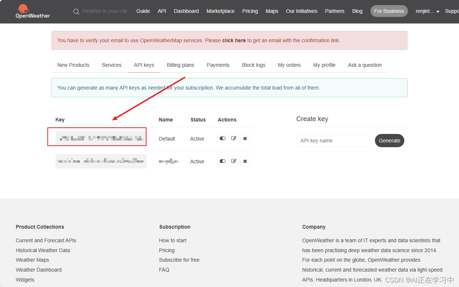Open the FAQ footer link
This screenshot has height=287, width=459.
click(164, 270)
